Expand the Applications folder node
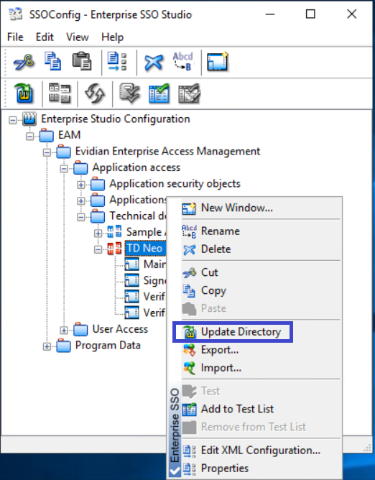The width and height of the screenshot is (375, 480). 80,200
